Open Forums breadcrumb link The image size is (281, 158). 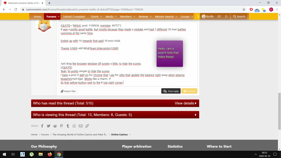(45, 134)
